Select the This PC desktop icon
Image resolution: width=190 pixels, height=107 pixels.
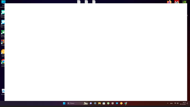tap(3, 4)
